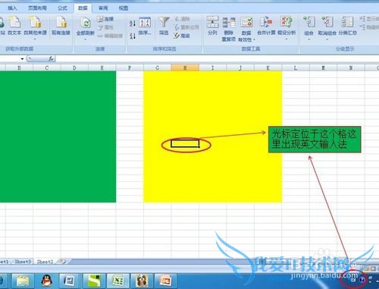Open 高级 advanced filter

pos(182,36)
